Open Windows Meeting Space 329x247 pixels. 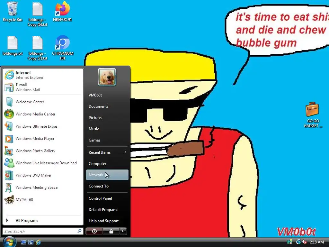[43, 188]
